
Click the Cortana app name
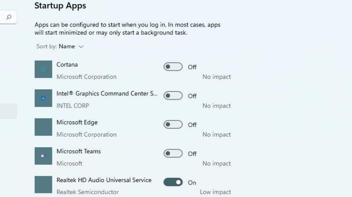[67, 65]
